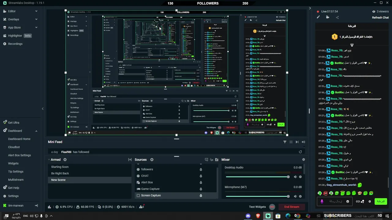The image size is (392, 220).
Task: Mute Desktop Audio speaker icon
Action: tap(295, 177)
